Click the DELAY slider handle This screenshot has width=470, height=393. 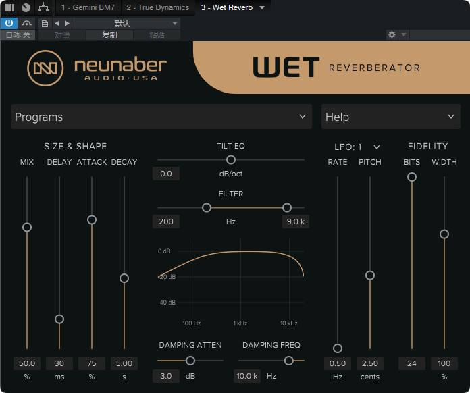pyautogui.click(x=59, y=319)
